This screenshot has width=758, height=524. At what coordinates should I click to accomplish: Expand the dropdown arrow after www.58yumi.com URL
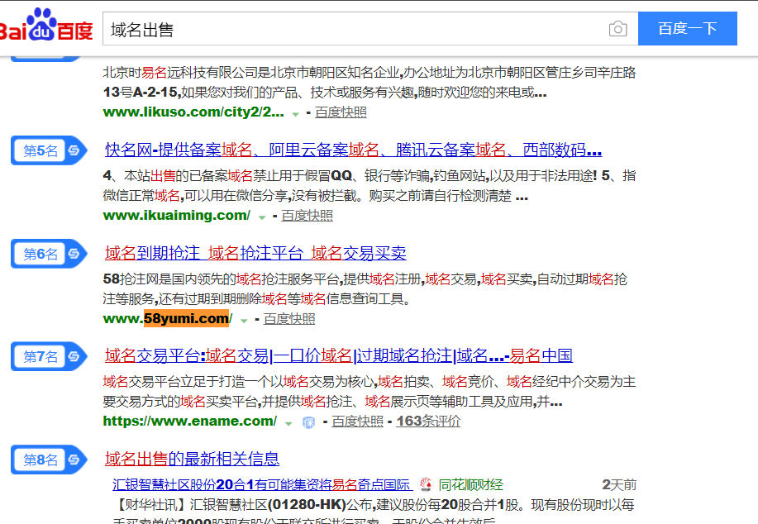(x=244, y=321)
